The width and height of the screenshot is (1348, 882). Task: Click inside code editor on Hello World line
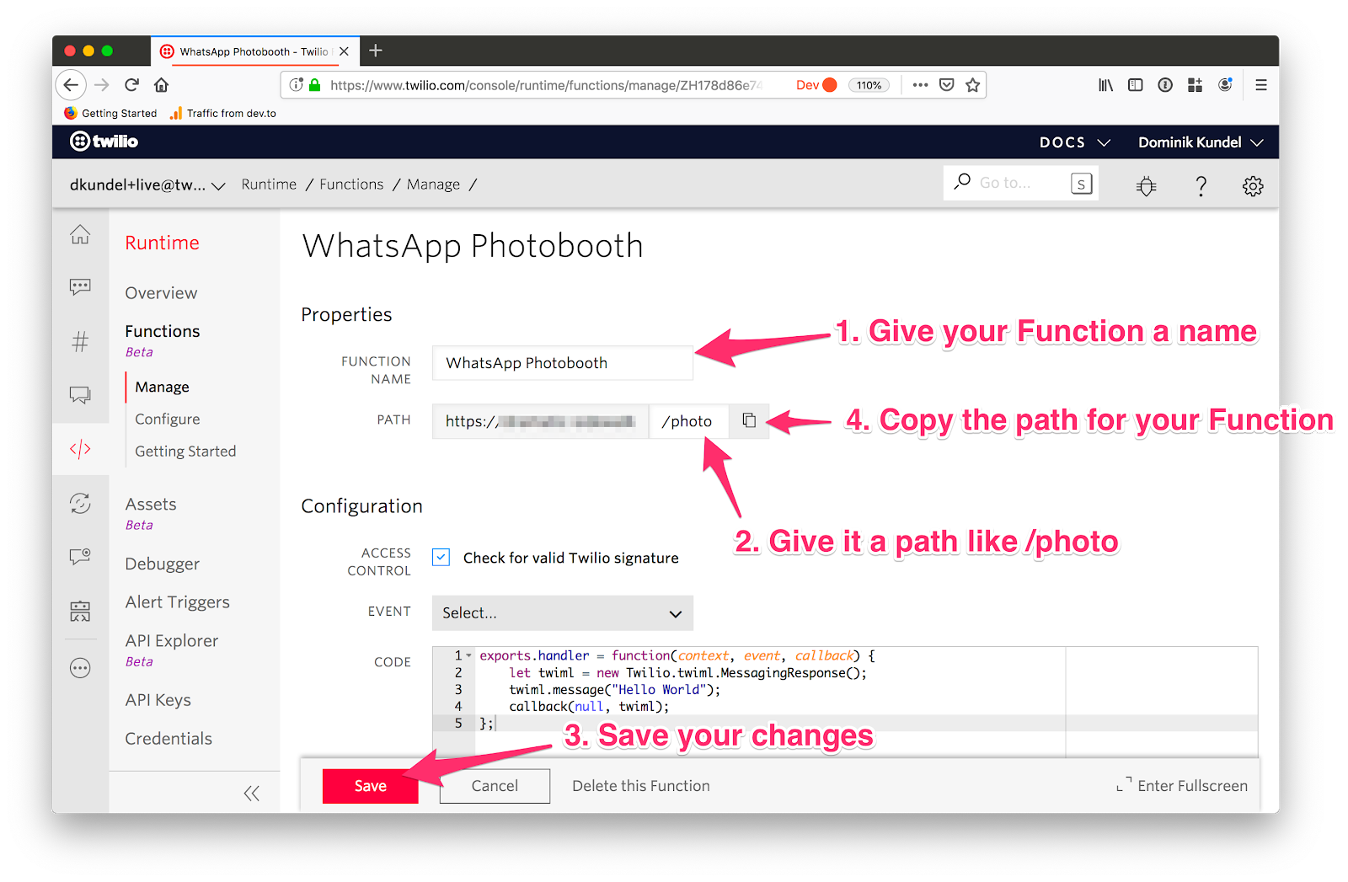click(615, 689)
